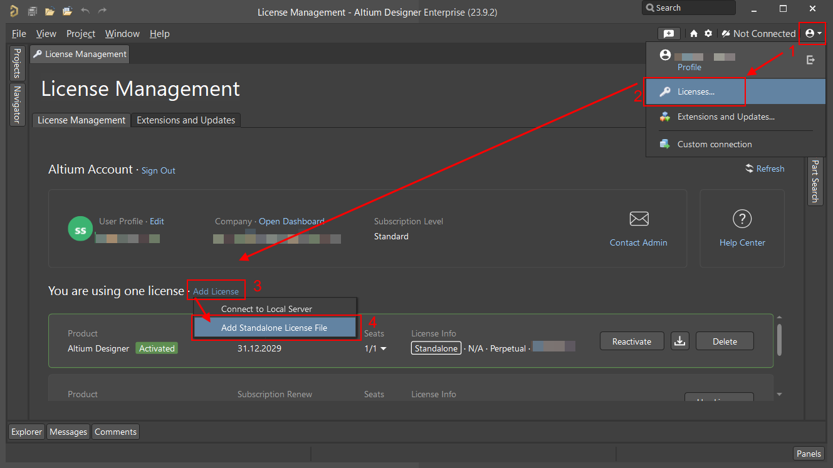Open the Add License dropdown
833x468 pixels.
click(216, 291)
